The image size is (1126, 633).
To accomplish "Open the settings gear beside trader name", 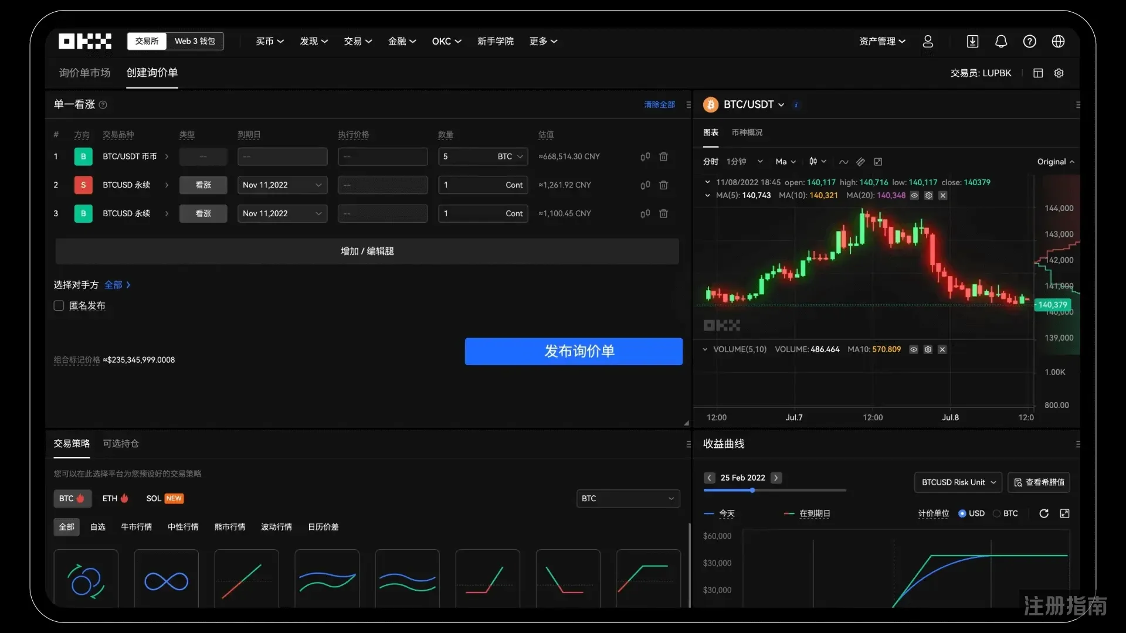I will (1059, 73).
